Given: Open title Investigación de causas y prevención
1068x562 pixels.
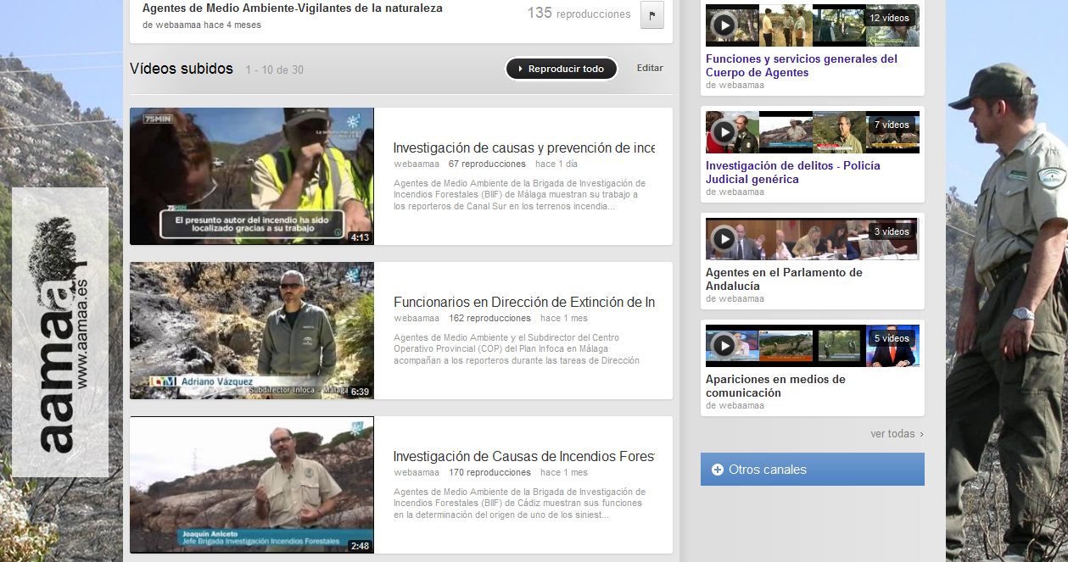Looking at the screenshot, I should [523, 148].
